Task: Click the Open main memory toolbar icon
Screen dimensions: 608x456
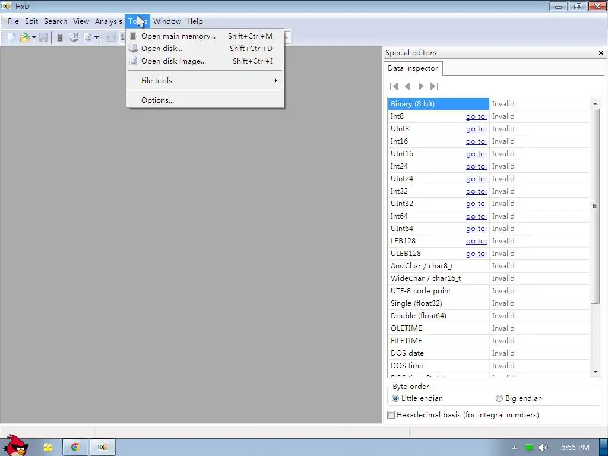Action: [60, 37]
